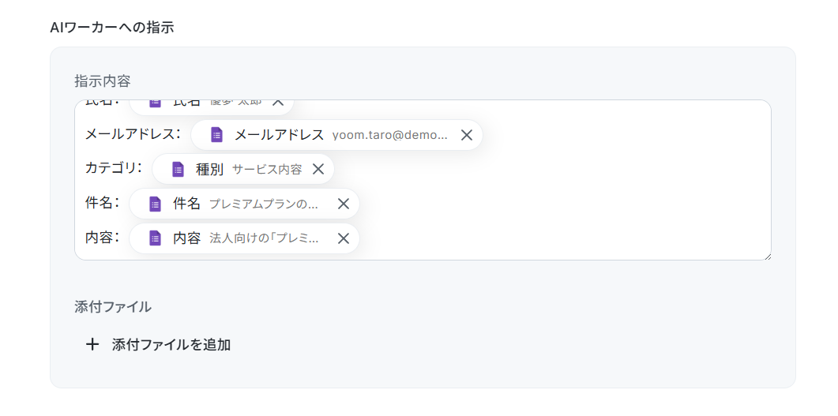Click the form icon in メールアドレス chip
The image size is (838, 416).
pyautogui.click(x=216, y=135)
